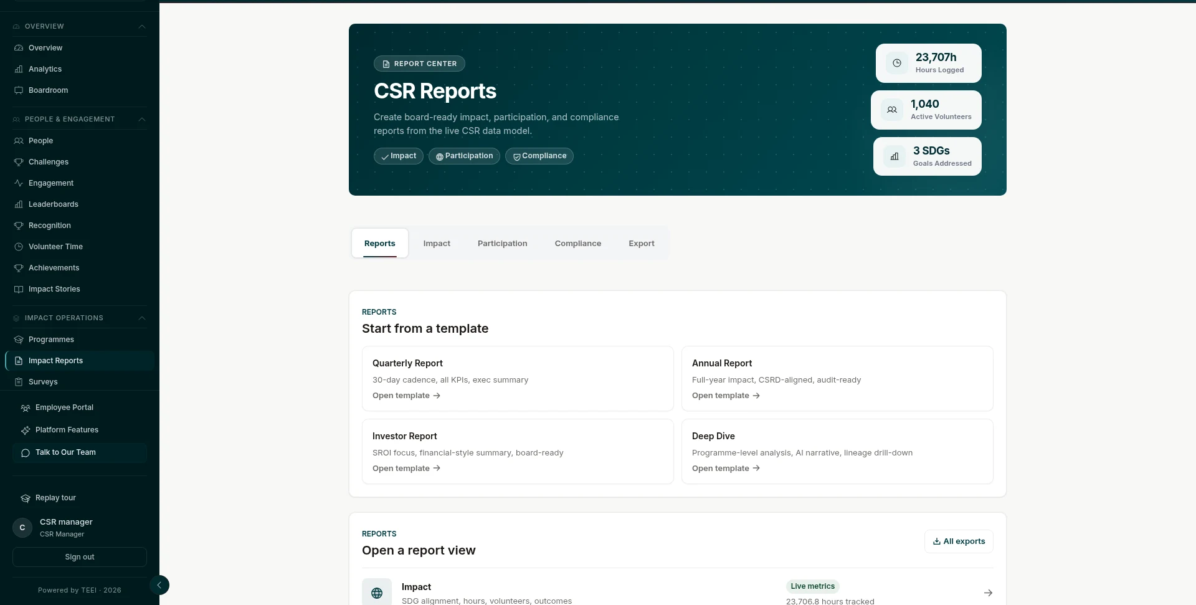Click 'Powered by TEEI · 2026' footer text
This screenshot has height=605, width=1196.
(80, 590)
